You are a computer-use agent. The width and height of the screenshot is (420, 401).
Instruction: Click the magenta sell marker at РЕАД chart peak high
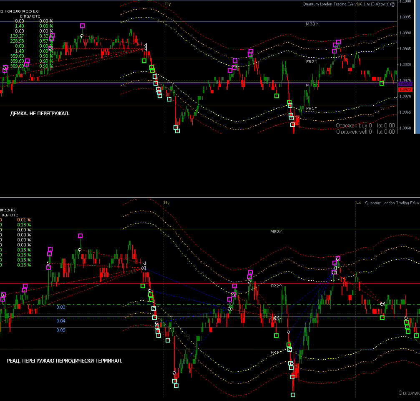click(x=80, y=236)
